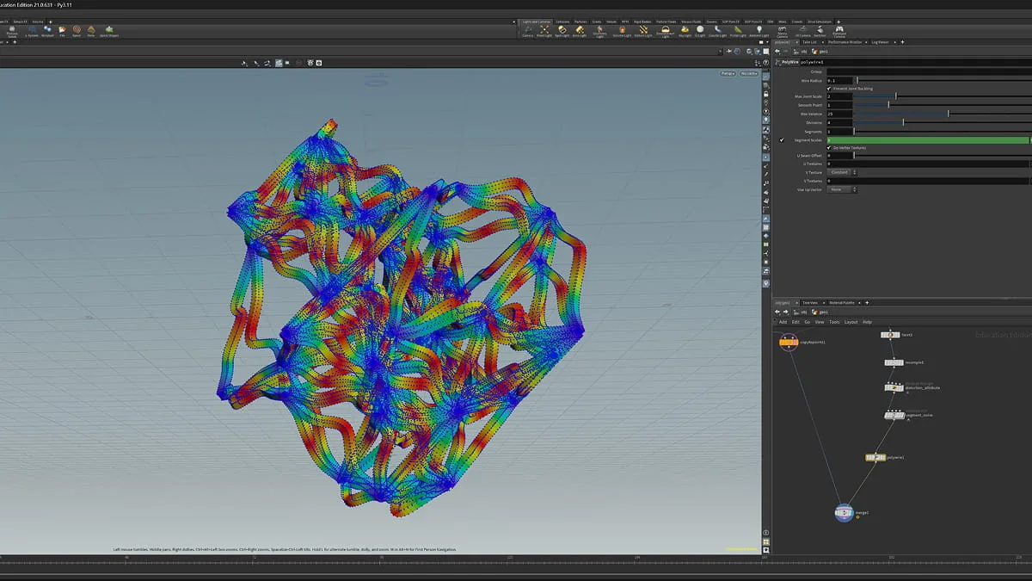Open the network editor Edit menu

795,322
